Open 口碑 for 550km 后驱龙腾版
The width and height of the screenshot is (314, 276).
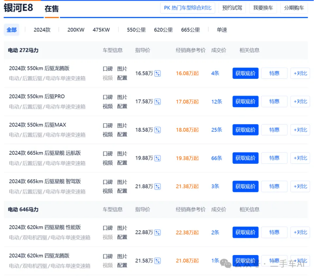pyautogui.click(x=108, y=69)
